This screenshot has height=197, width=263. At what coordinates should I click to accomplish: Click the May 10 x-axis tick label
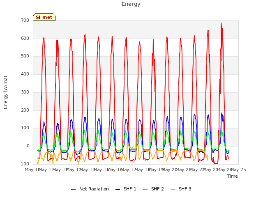point(32,170)
